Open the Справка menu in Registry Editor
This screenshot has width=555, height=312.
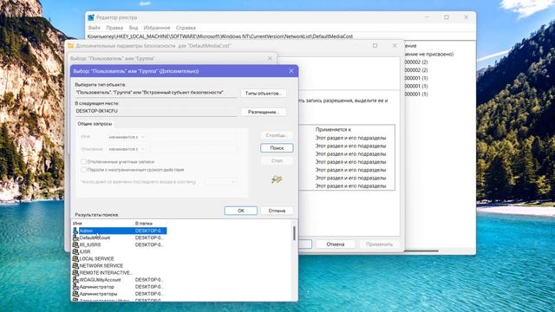point(186,28)
